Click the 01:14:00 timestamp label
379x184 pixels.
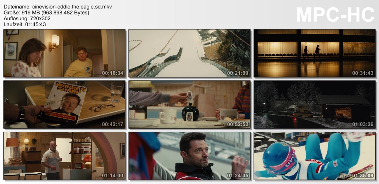point(113,176)
